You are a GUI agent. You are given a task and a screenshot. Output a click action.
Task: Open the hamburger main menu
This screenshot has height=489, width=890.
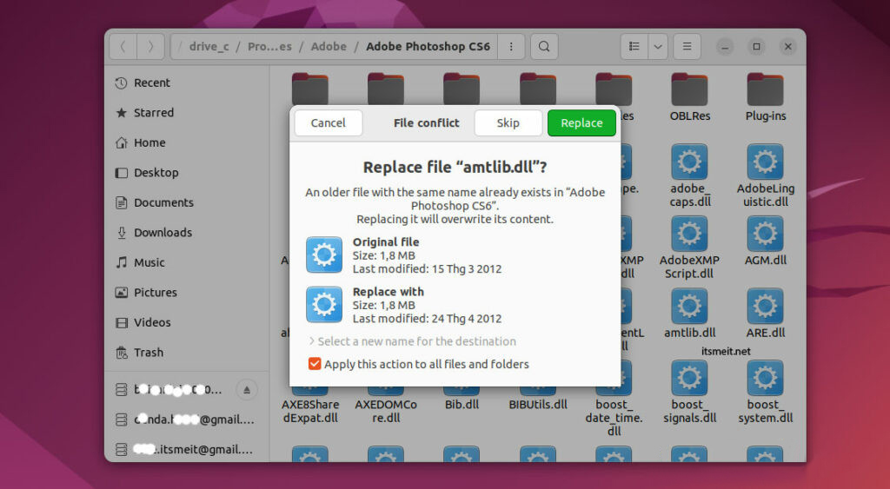tap(687, 47)
